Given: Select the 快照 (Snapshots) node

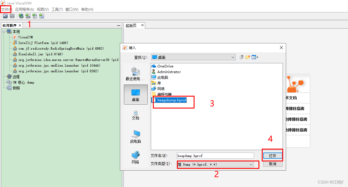Looking at the screenshot, I should point(14,88).
